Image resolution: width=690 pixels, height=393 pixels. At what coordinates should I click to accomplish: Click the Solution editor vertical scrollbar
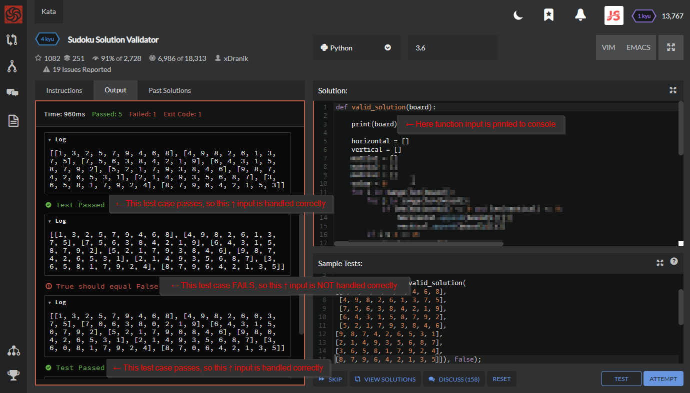click(680, 128)
